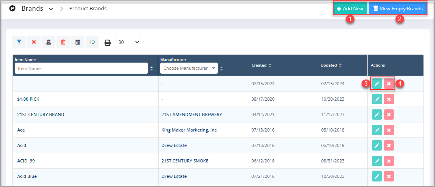
Task: Focus the Item Name search field
Action: coord(81,68)
